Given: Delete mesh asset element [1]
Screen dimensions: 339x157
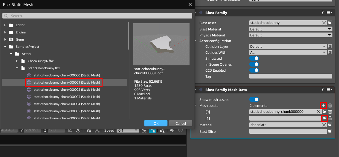Looking at the screenshot, I should pyautogui.click(x=330, y=118).
